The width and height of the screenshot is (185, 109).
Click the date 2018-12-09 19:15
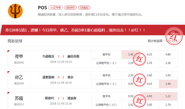[61, 62]
